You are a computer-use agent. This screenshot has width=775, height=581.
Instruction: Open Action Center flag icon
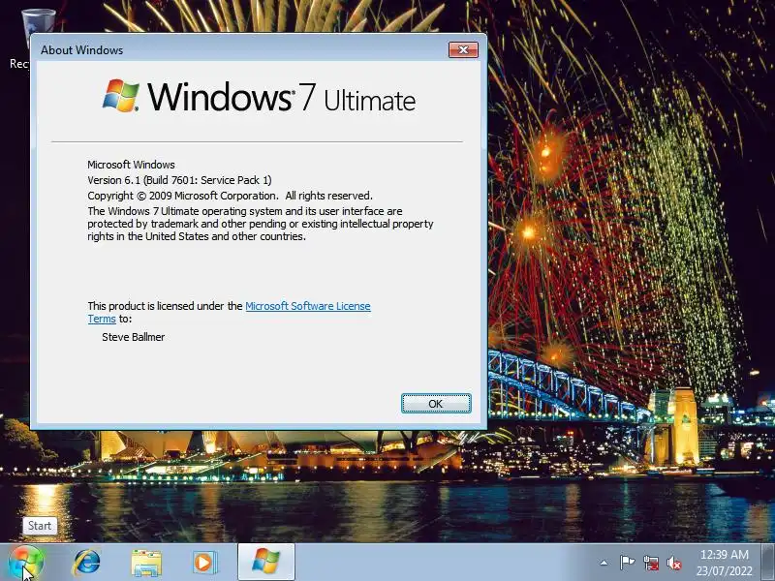[x=627, y=563]
